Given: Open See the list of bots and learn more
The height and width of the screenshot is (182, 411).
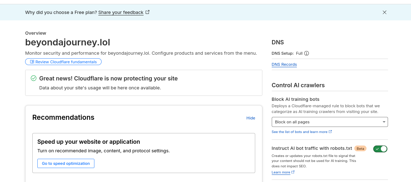Looking at the screenshot, I should (x=299, y=132).
